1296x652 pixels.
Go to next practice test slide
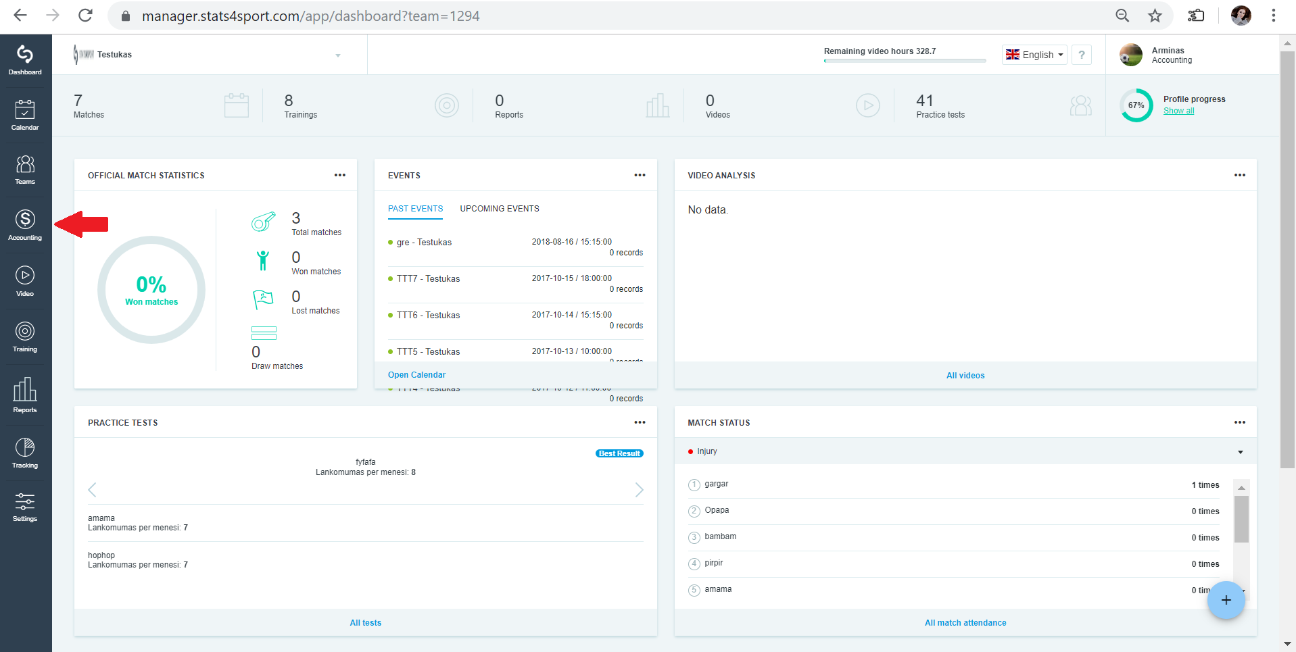pyautogui.click(x=639, y=490)
